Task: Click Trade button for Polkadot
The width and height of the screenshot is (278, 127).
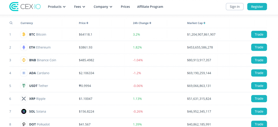Action: 259,124
